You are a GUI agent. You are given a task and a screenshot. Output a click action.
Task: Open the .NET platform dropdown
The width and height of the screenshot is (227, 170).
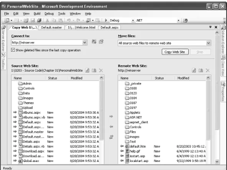point(179,21)
